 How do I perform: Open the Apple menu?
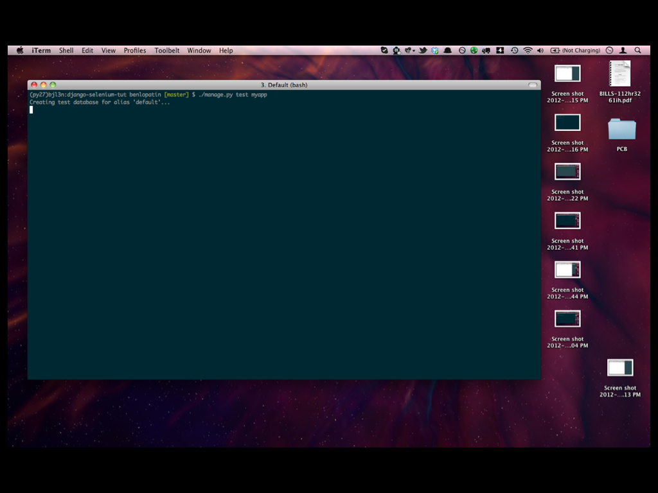(20, 50)
